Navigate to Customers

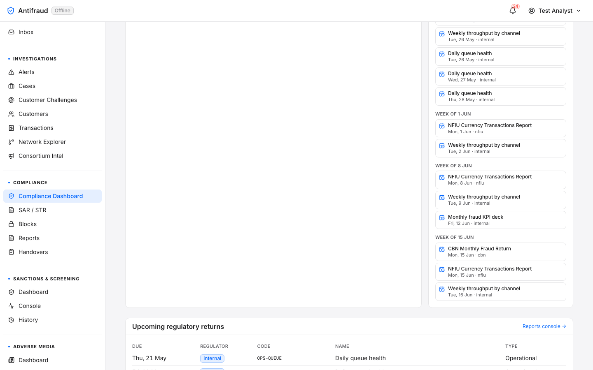click(x=52, y=114)
